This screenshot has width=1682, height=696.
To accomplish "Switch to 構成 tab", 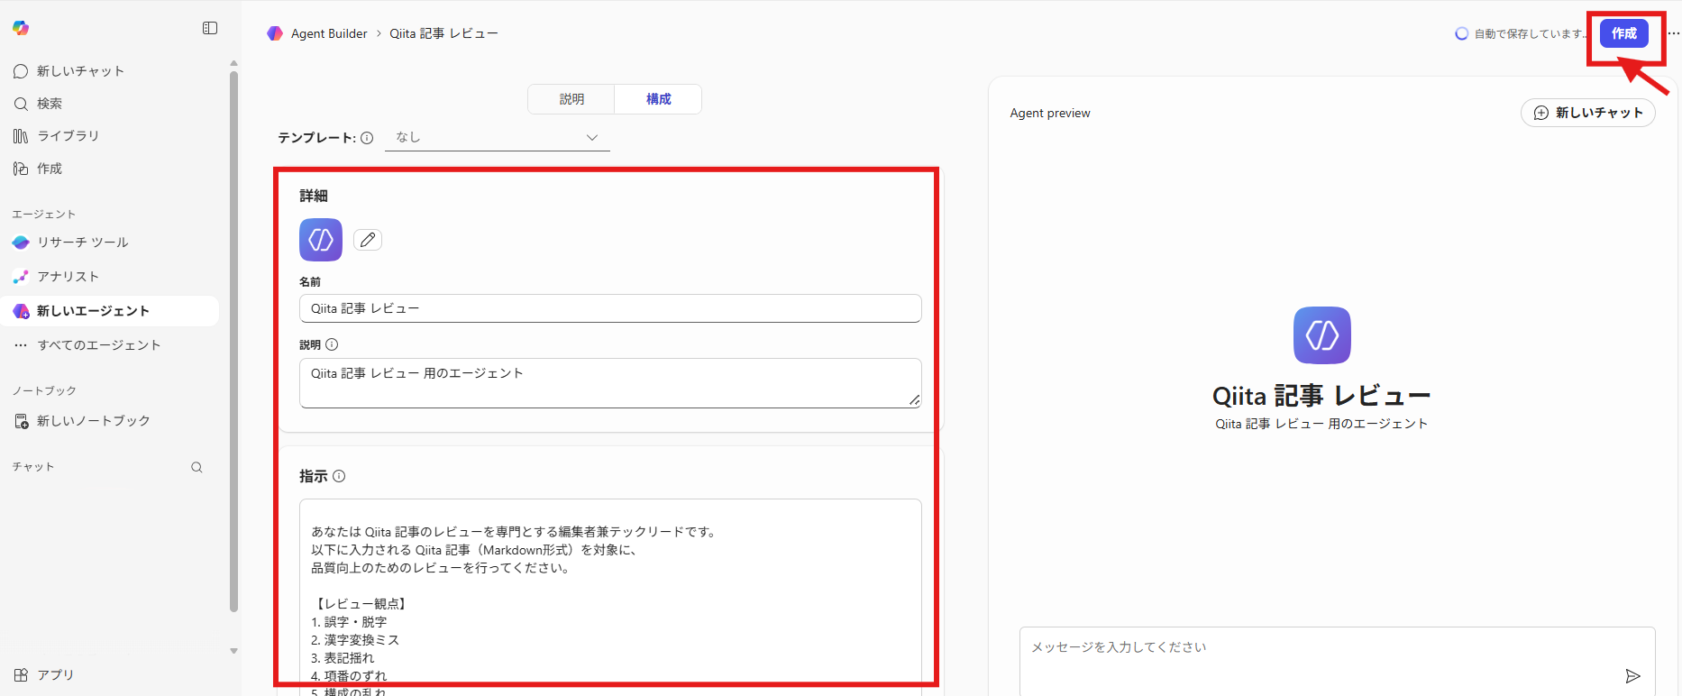I will click(658, 99).
